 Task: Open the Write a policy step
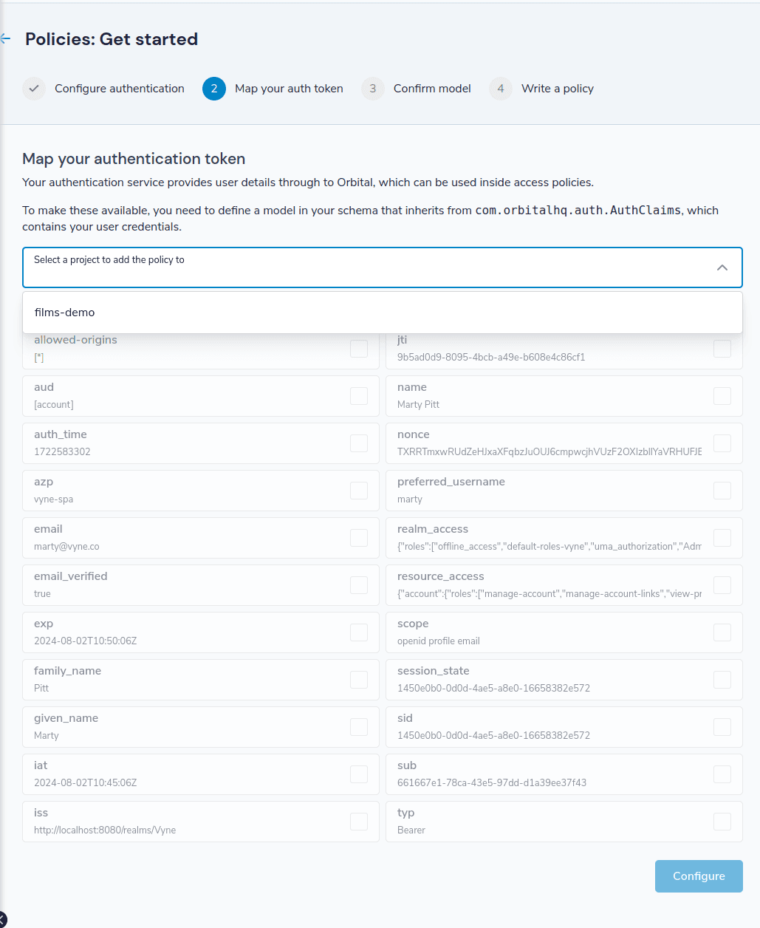[x=558, y=89]
